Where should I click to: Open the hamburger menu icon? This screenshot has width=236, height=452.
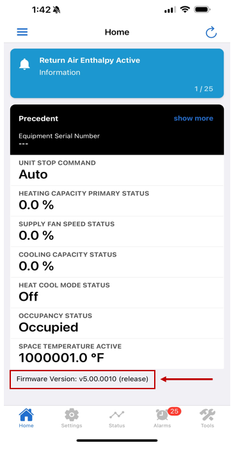point(22,32)
